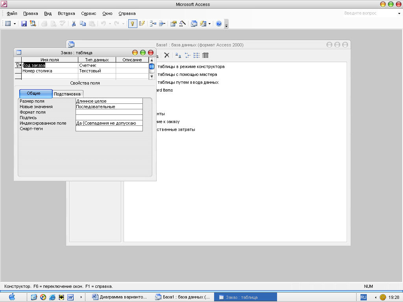Toggle the Primary Key button
403x302 pixels.
(x=133, y=24)
